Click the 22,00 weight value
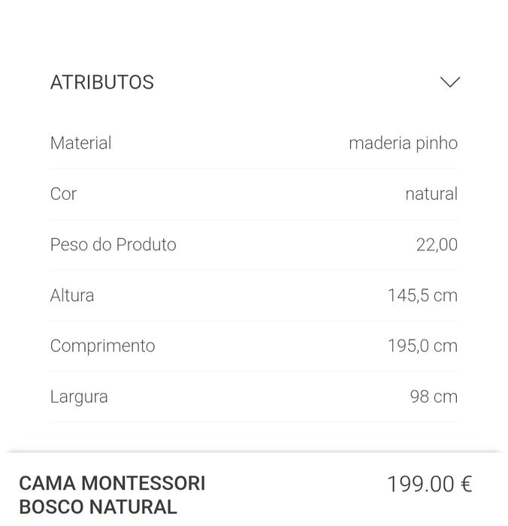This screenshot has height=526, width=508. tap(437, 245)
